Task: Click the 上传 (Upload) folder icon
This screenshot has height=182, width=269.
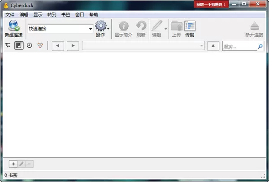Action: pos(177,26)
